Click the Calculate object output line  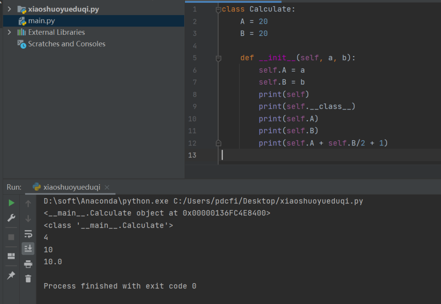[157, 213]
